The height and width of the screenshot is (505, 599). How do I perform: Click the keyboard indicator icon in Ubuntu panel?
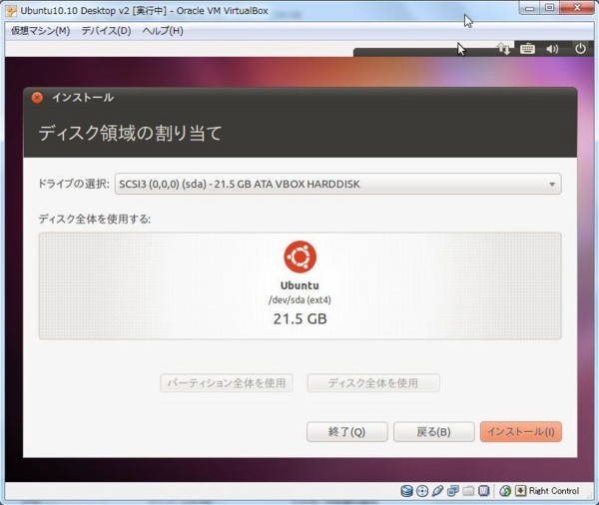[527, 49]
